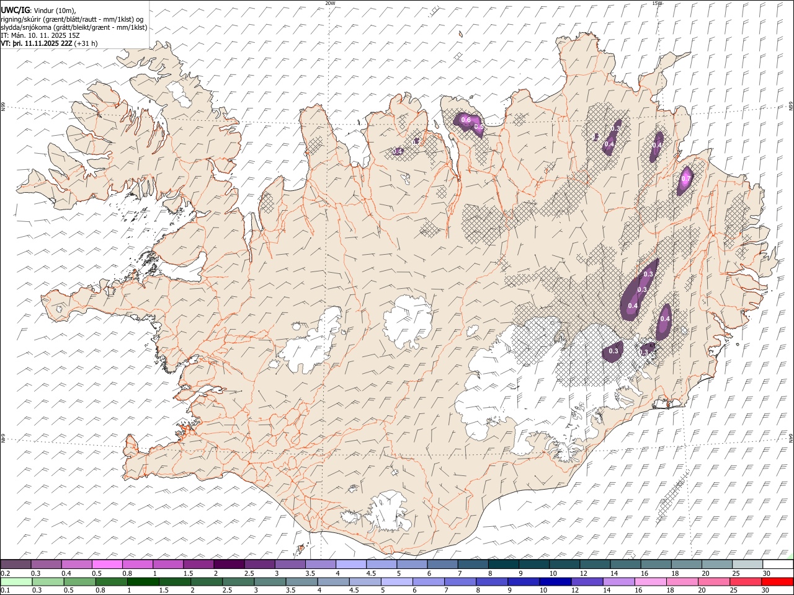Image resolution: width=794 pixels, height=595 pixels.
Task: Select dark teal snow swatch between 9 and 10
Action: pyautogui.click(x=534, y=564)
